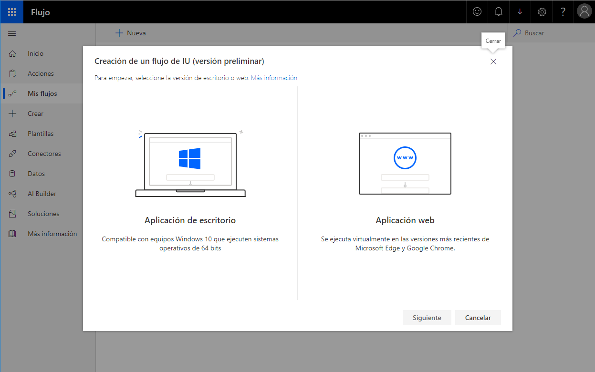
Task: Click the Edge and Chrome description text
Action: [405, 244]
